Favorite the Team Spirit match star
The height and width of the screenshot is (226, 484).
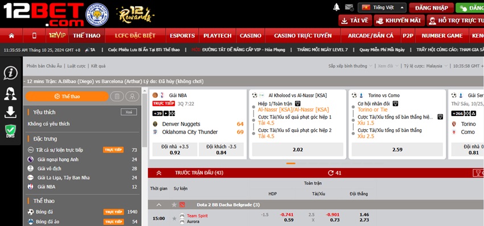point(174,218)
